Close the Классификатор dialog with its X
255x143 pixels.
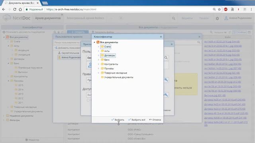(x=161, y=37)
